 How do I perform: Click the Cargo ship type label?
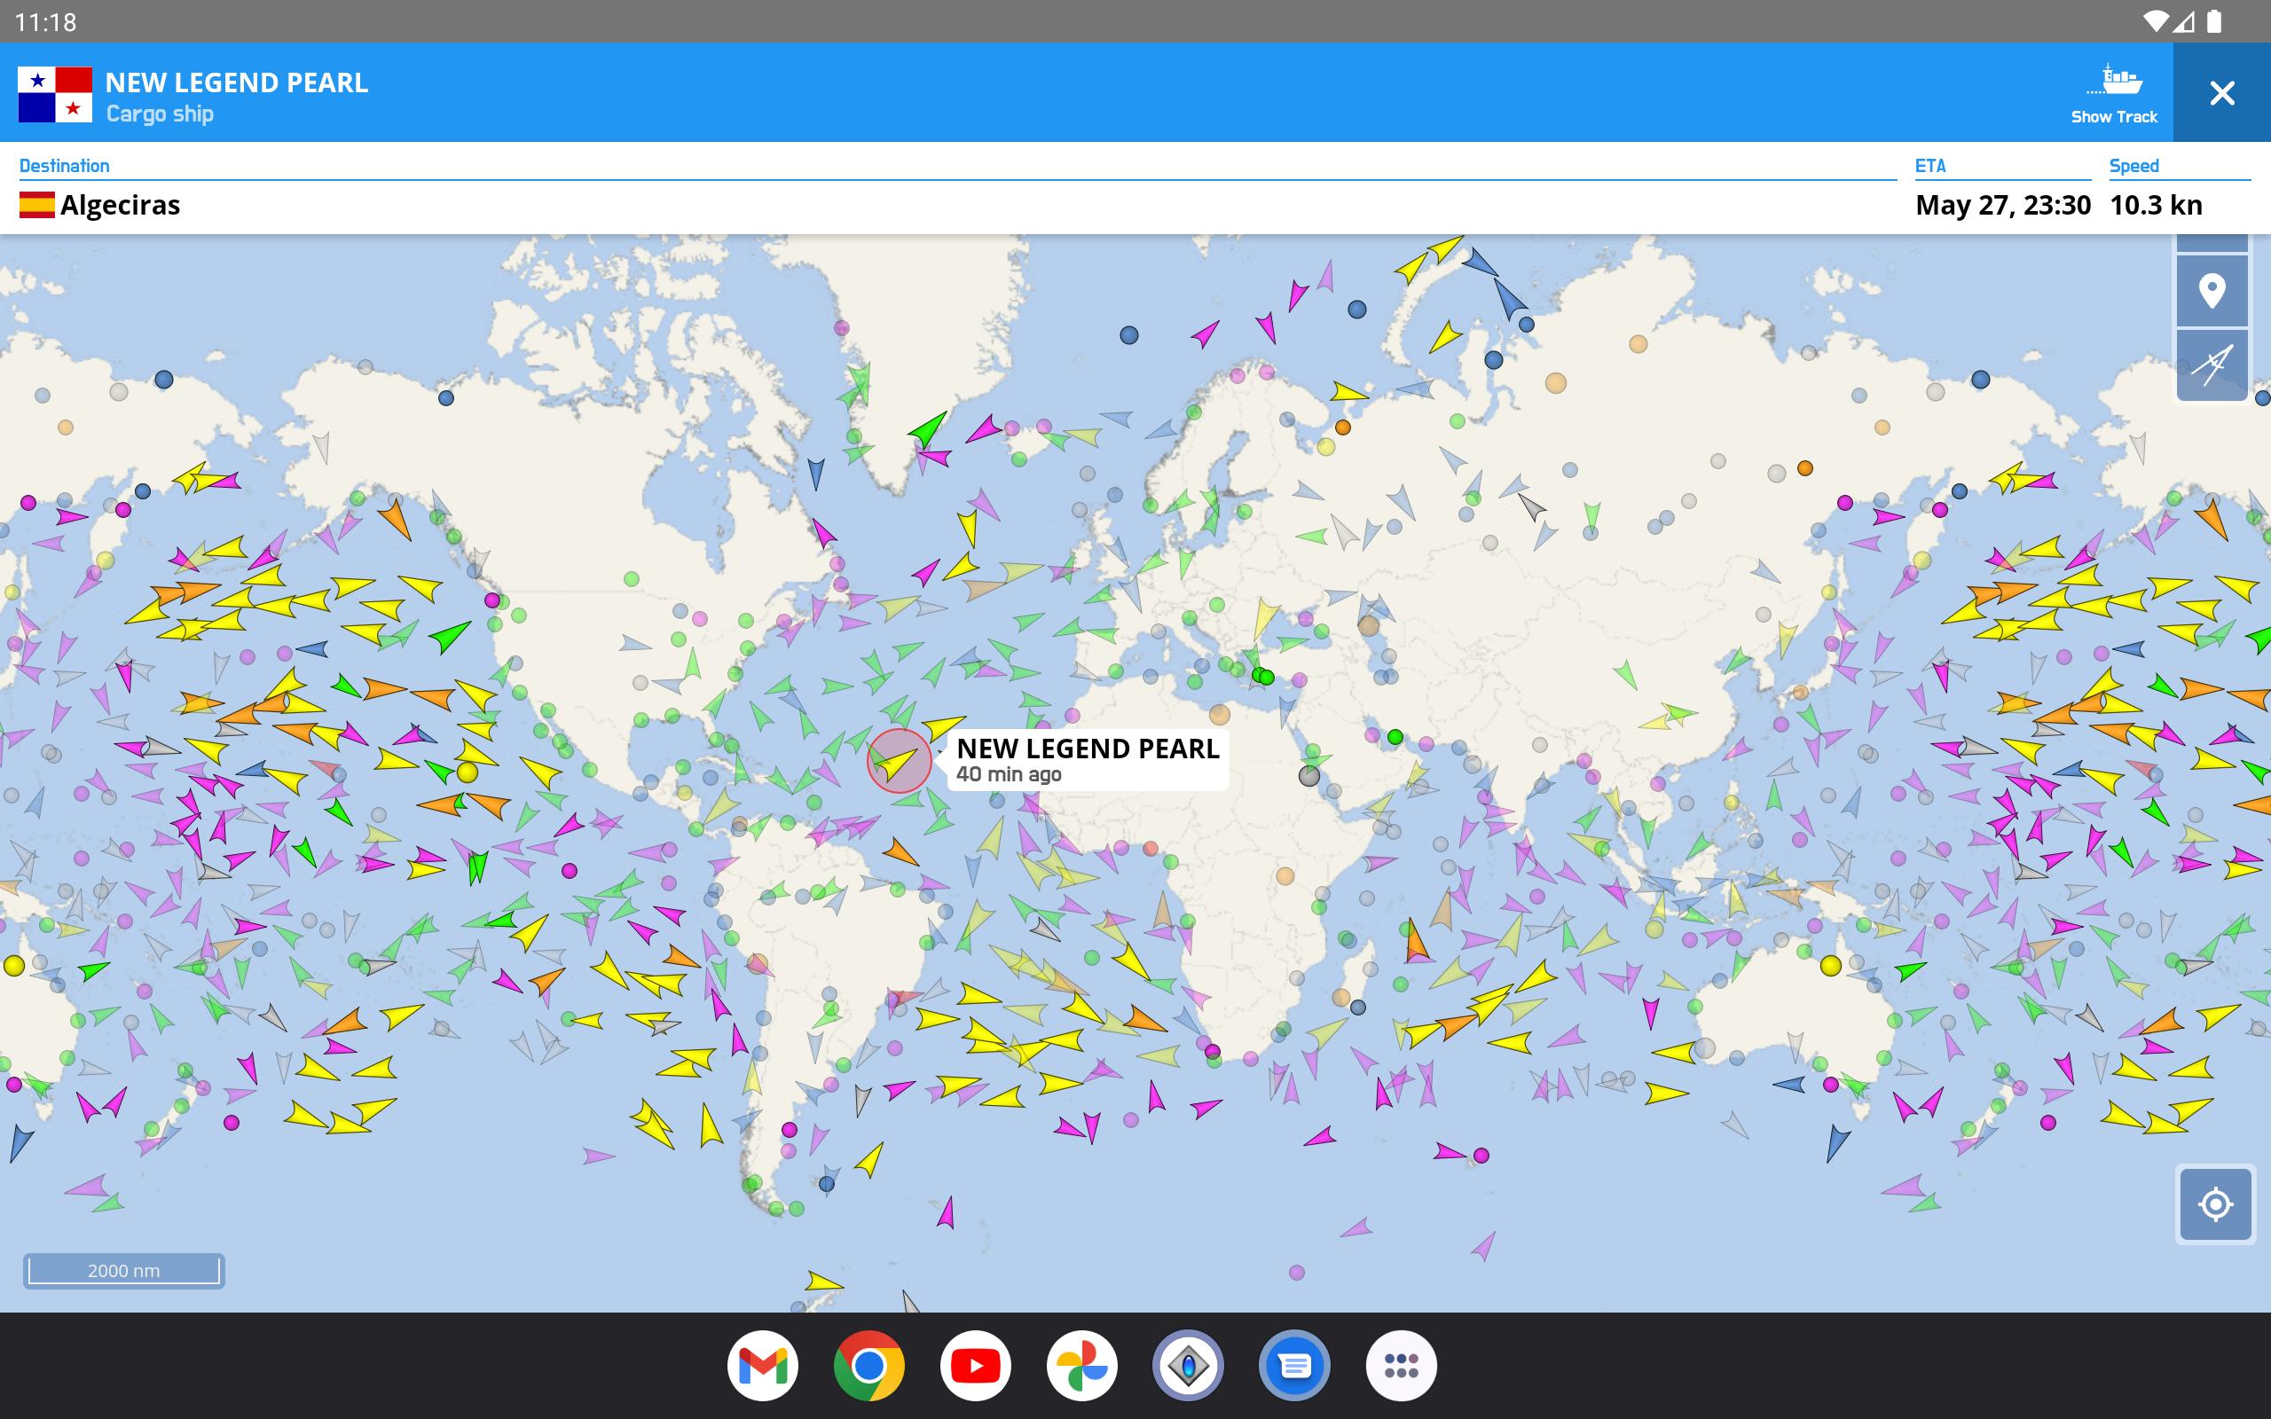tap(160, 114)
